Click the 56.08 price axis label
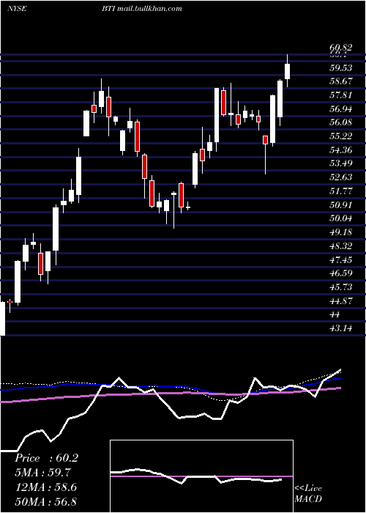 coord(341,122)
